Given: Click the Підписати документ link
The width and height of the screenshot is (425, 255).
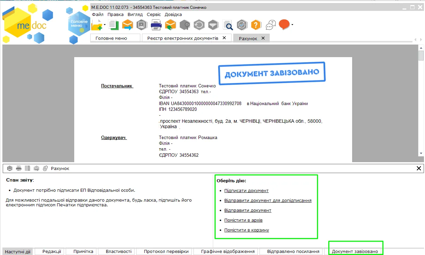Looking at the screenshot, I should click(x=246, y=191).
